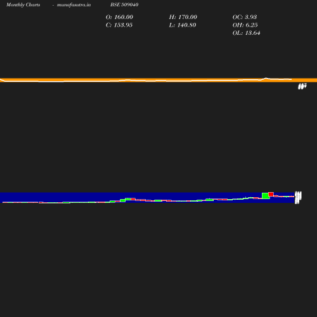Open the munafasutra.in link
Viewport: 317px width, 317px height.
pyautogui.click(x=74, y=4)
